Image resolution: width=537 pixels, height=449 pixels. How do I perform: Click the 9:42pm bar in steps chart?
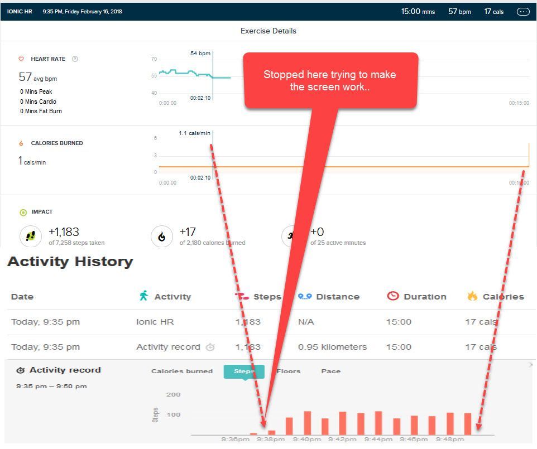click(x=343, y=423)
